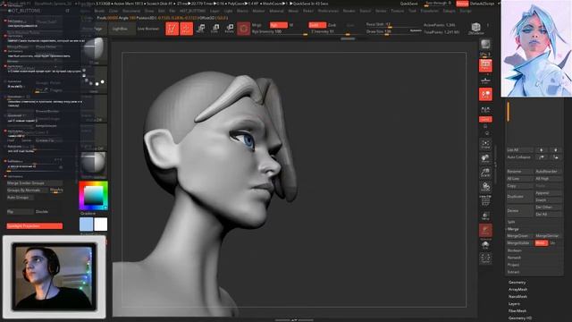Click the curved up-arrow beside Auto Collapse

pyautogui.click(x=542, y=157)
